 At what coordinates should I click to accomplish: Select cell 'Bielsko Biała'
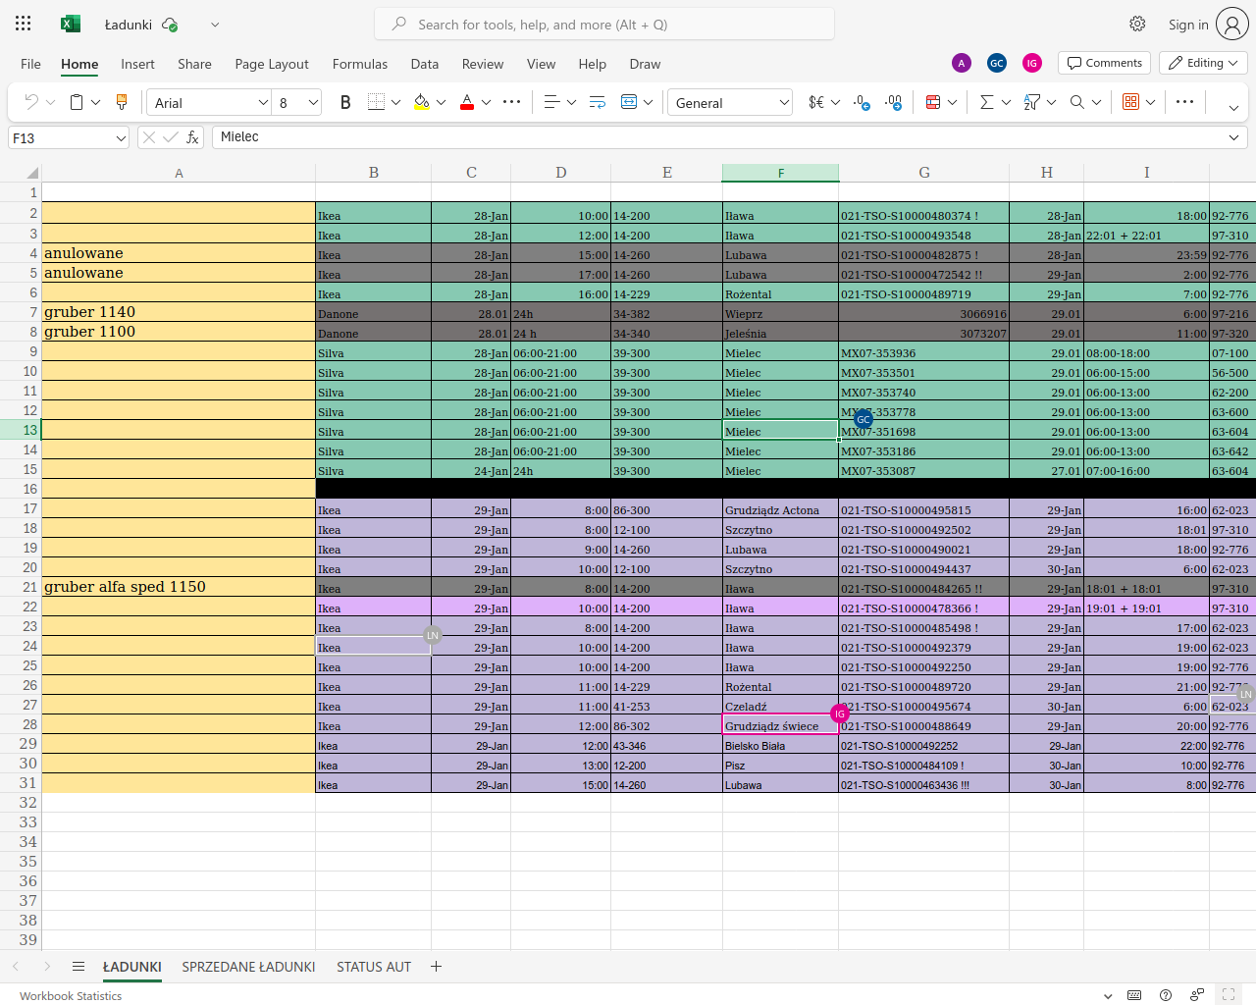pyautogui.click(x=780, y=744)
